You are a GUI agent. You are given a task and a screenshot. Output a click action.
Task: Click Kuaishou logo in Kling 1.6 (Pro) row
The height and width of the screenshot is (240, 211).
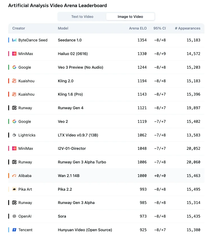click(x=14, y=94)
